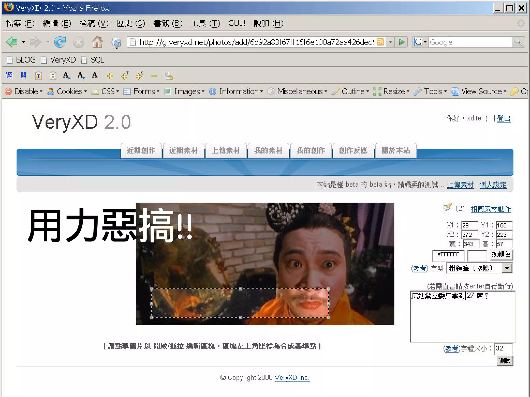The height and width of the screenshot is (397, 530).
Task: Click the white color preview swatch
Action: (477, 256)
